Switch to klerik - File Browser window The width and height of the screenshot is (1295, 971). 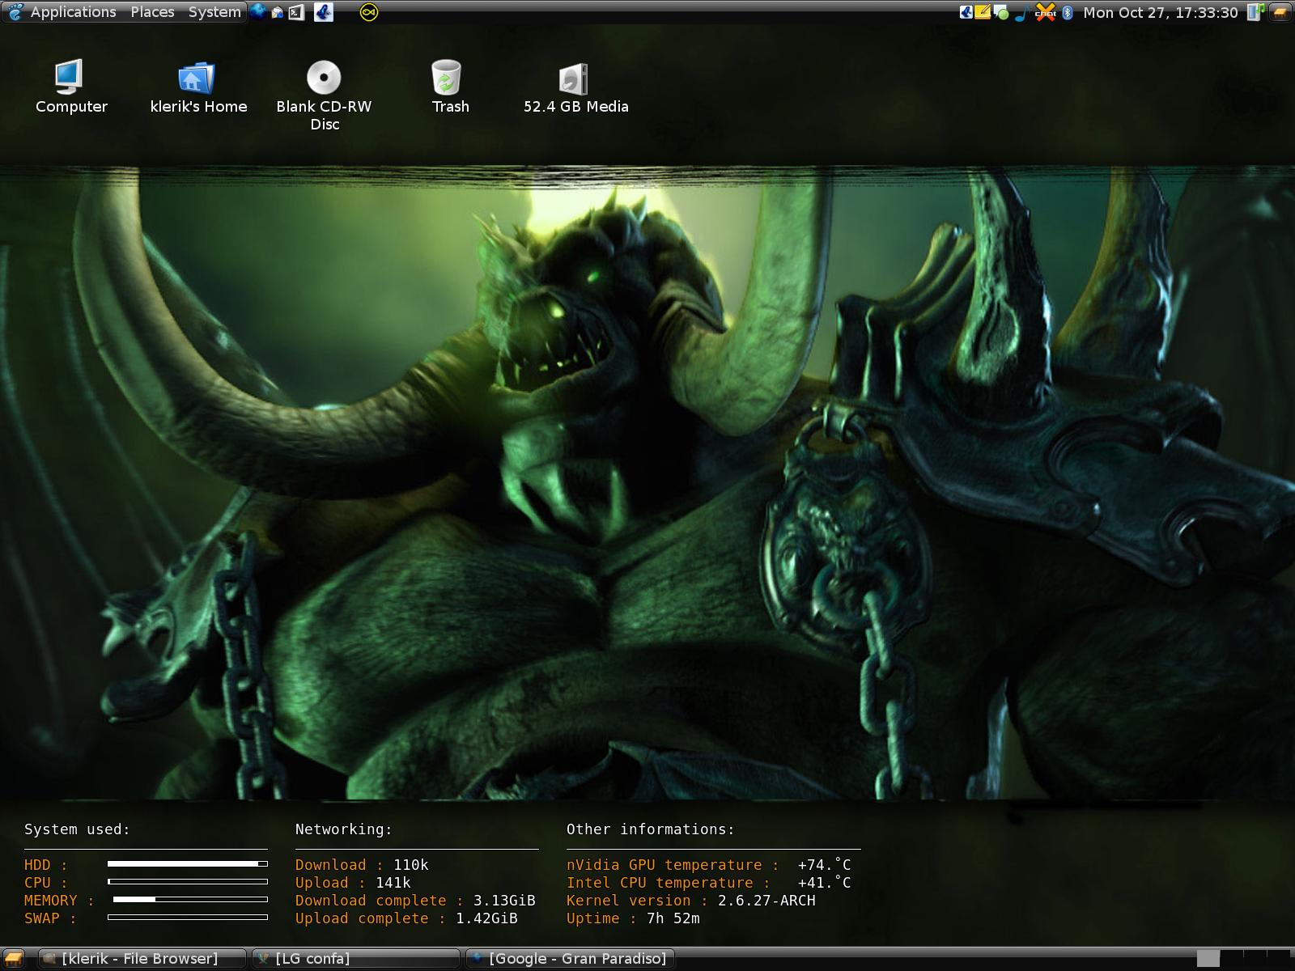click(142, 959)
